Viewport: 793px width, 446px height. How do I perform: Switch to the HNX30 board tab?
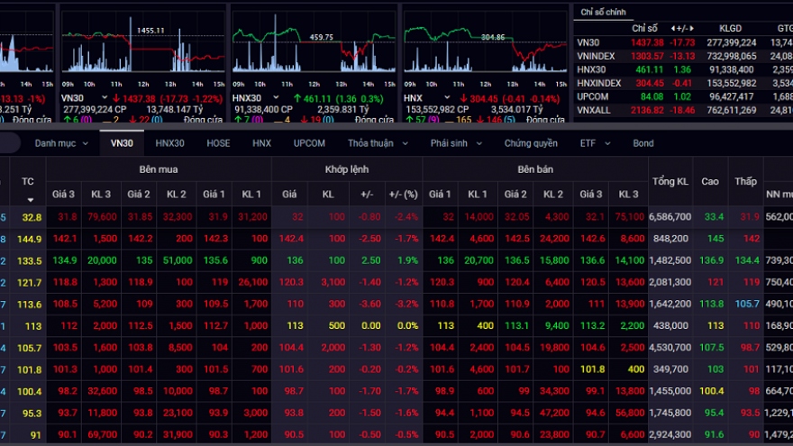click(x=170, y=143)
